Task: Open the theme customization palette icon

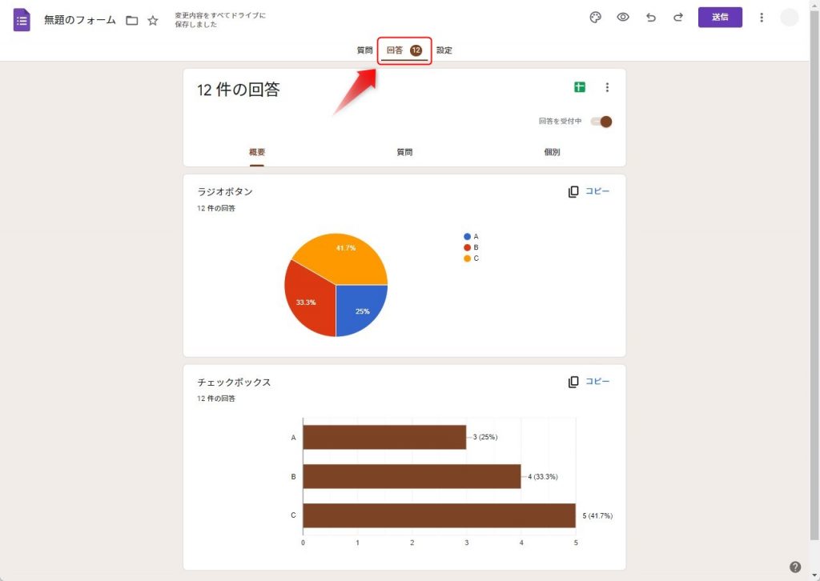Action: pyautogui.click(x=595, y=18)
